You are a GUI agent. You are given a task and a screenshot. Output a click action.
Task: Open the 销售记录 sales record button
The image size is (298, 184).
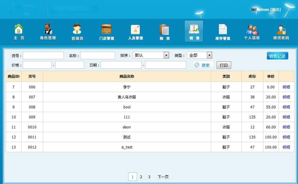click(277, 55)
